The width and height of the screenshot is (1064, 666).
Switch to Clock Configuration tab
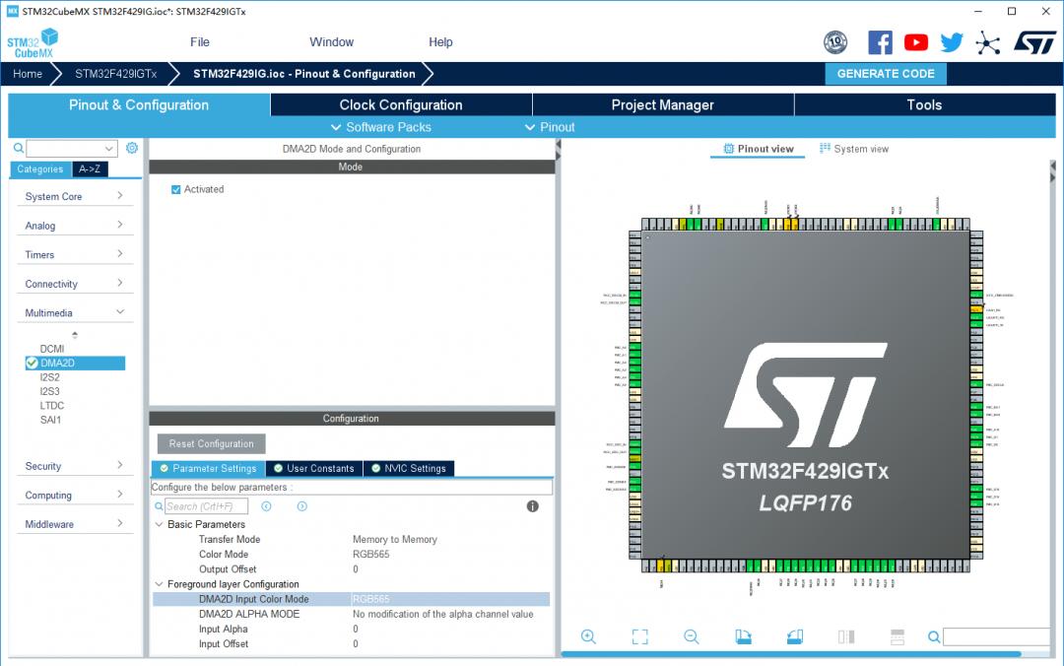[401, 104]
